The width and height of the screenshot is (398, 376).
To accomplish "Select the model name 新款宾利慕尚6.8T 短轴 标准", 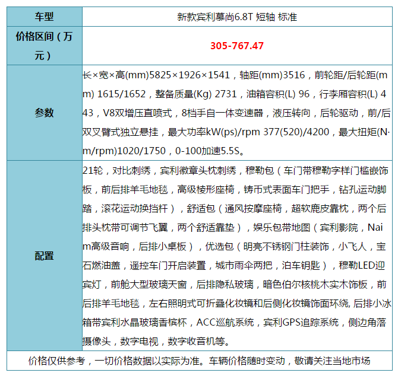I will pyautogui.click(x=237, y=17).
